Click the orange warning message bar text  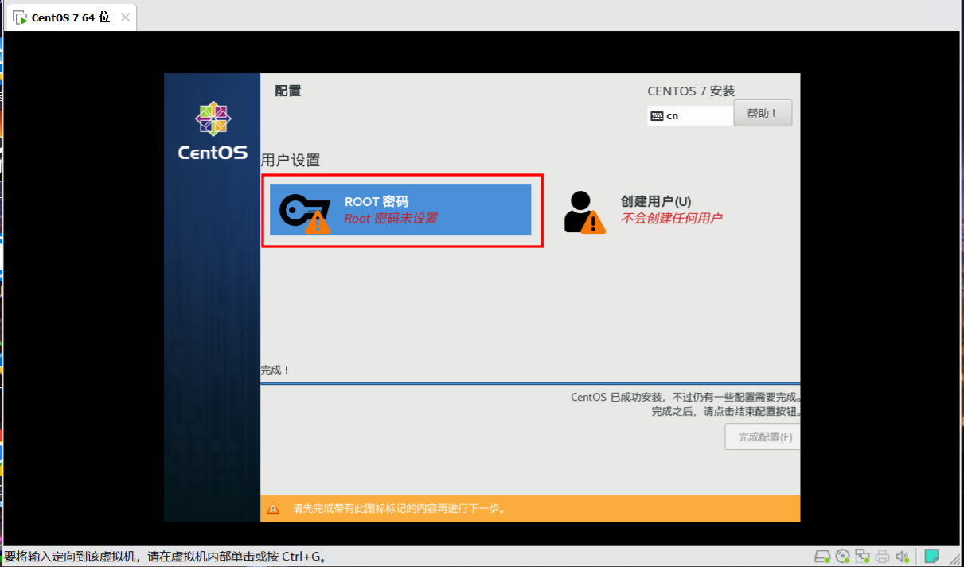[x=399, y=508]
